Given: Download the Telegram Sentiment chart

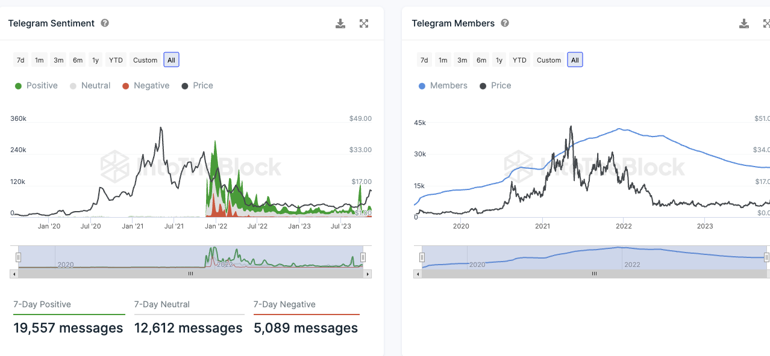Looking at the screenshot, I should (x=340, y=23).
